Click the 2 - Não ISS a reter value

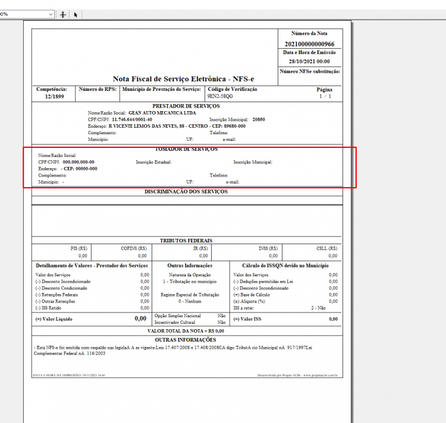318,308
